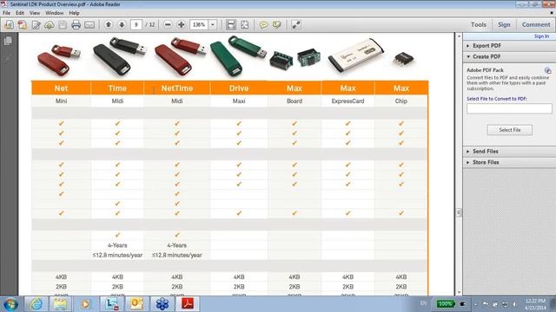
Task: Zoom out with the minus button
Action: tap(168, 25)
